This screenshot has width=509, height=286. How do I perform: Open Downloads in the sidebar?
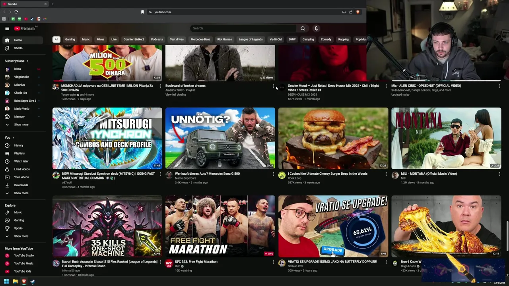click(22, 185)
